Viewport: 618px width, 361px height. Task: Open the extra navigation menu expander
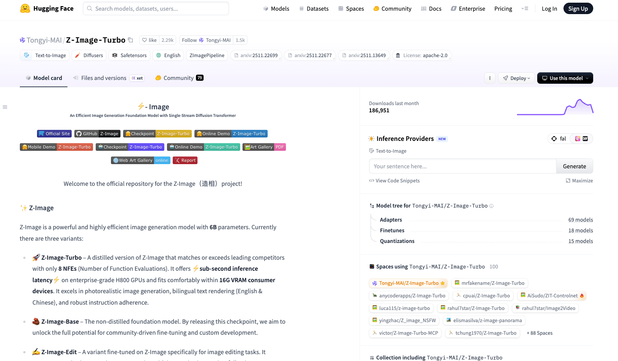click(x=525, y=8)
